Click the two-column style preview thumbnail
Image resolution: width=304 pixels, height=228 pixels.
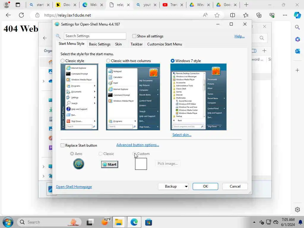[x=133, y=97]
